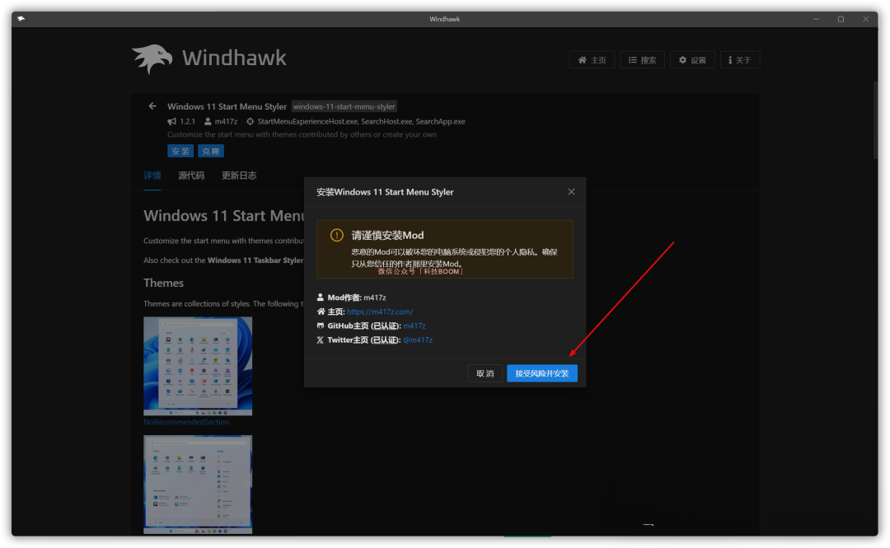The height and width of the screenshot is (548, 890).
Task: Open the @m417z Twitter profile link
Action: 417,340
